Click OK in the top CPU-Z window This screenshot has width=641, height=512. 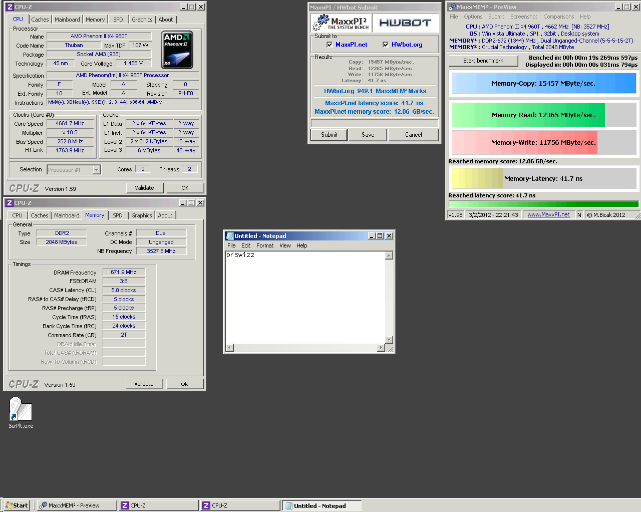(185, 188)
